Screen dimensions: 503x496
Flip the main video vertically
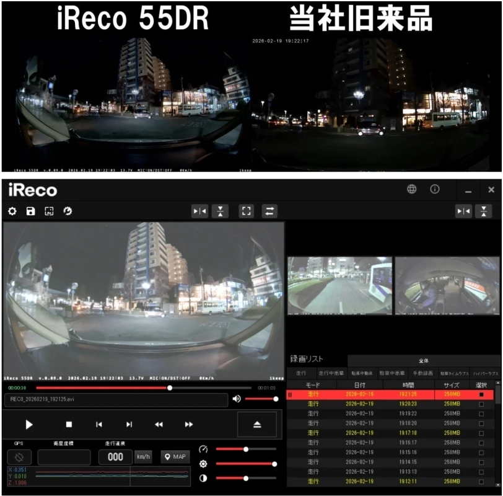221,211
